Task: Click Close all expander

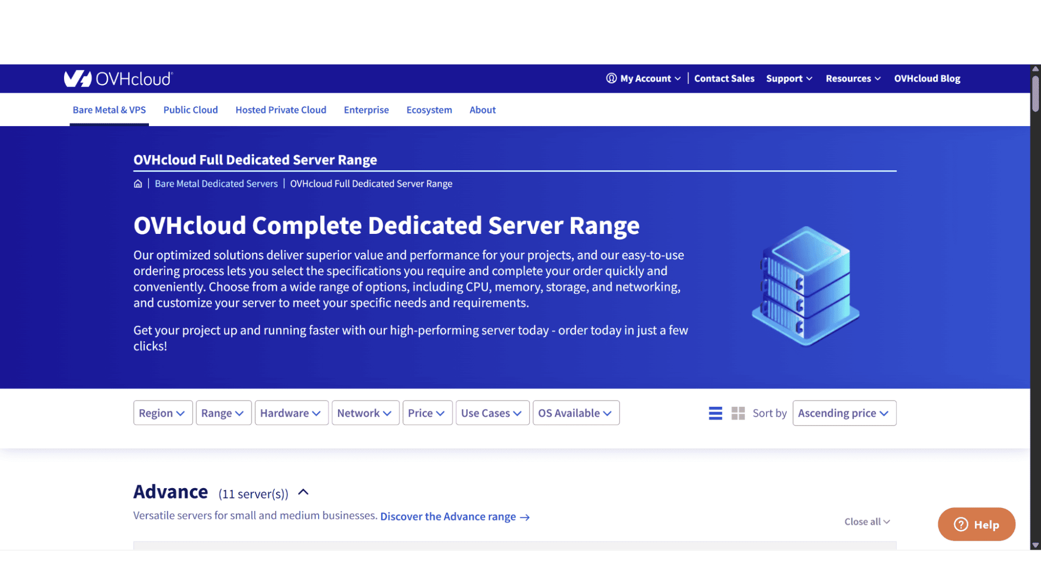Action: (867, 521)
